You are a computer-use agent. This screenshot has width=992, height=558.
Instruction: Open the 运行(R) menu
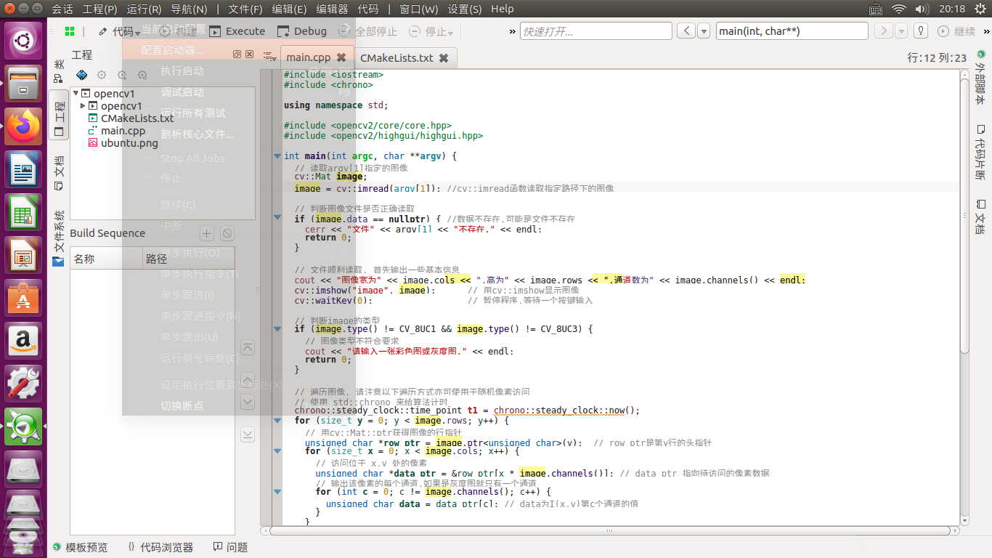pos(144,9)
